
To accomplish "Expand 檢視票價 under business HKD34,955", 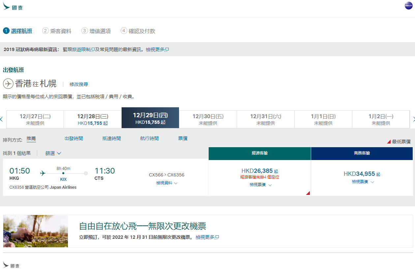I will [x=363, y=182].
